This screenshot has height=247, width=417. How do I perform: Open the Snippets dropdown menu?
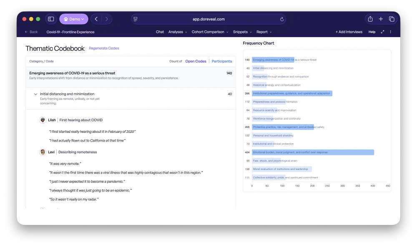(242, 32)
